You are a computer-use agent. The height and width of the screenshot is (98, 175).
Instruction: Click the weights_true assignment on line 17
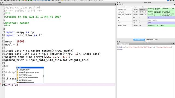(x=38, y=57)
